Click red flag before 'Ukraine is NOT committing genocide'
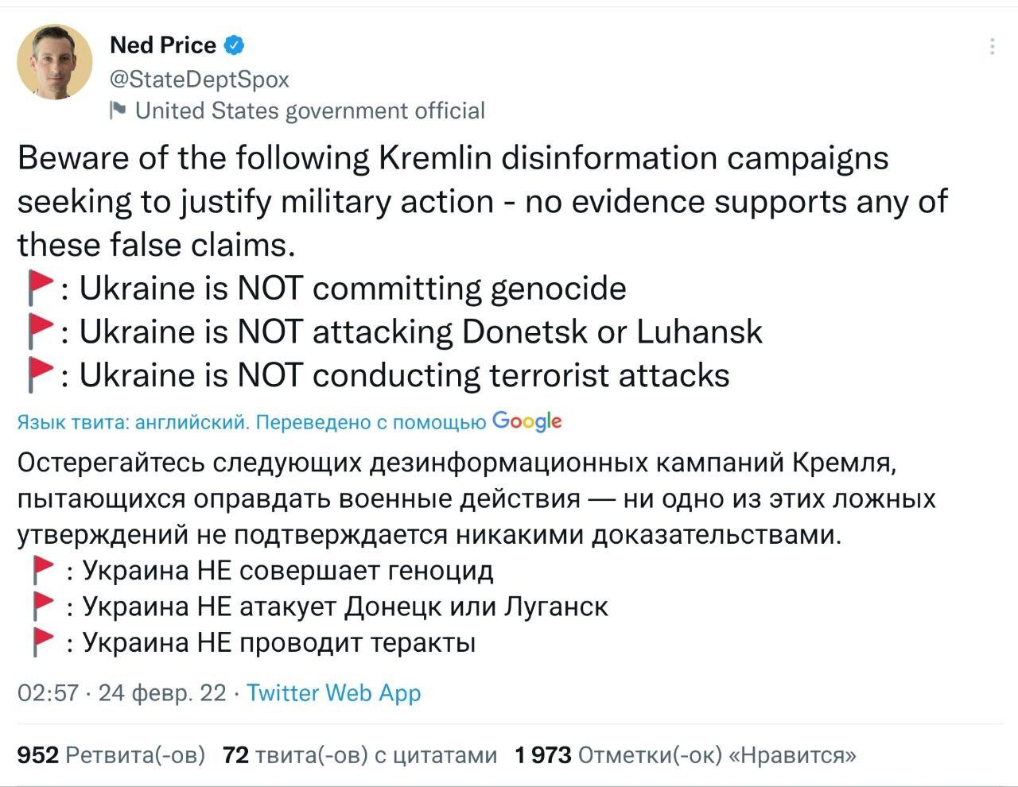This screenshot has width=1018, height=787. [39, 288]
